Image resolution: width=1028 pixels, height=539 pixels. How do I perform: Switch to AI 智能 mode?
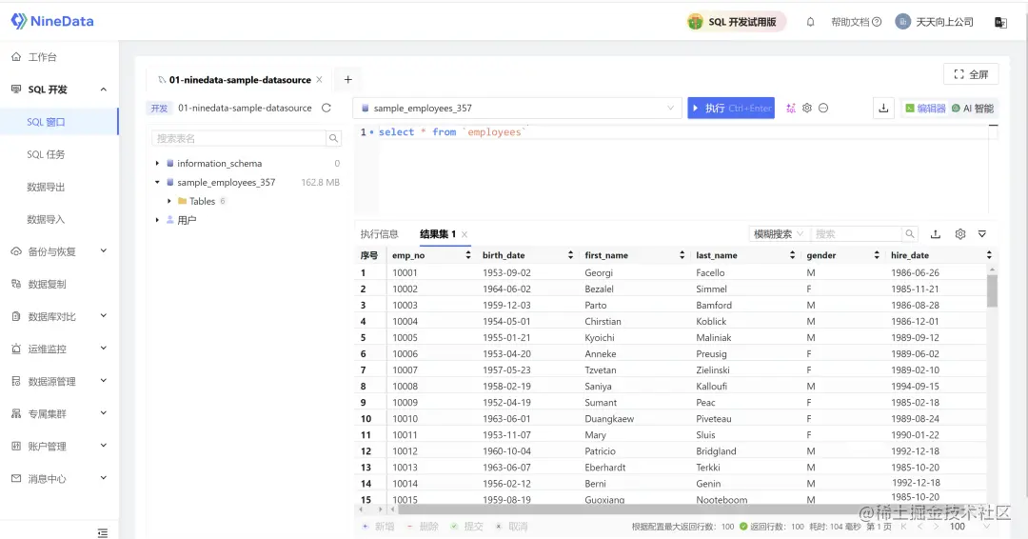click(973, 109)
